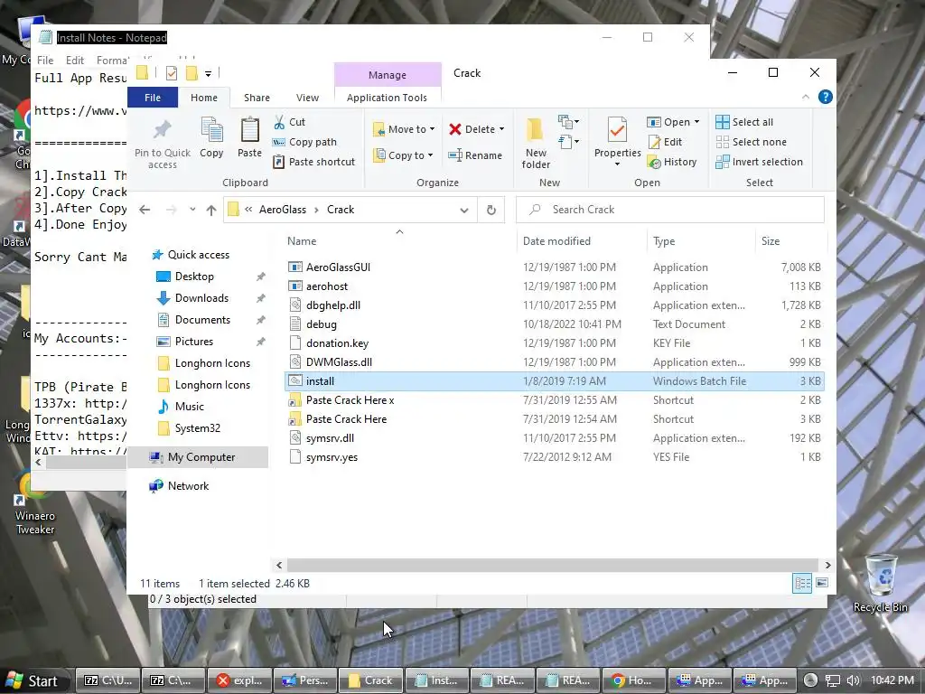Open the Explorer Help question icon

pyautogui.click(x=826, y=97)
